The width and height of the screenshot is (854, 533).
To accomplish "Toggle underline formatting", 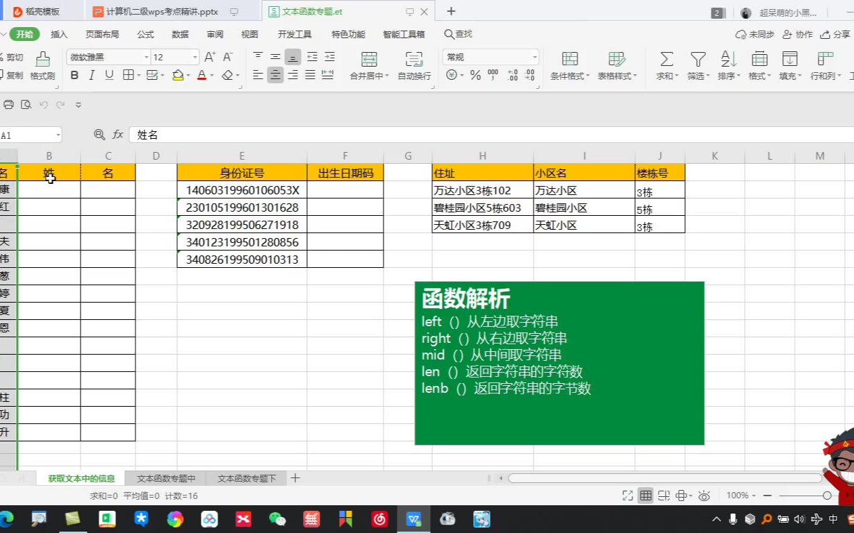I will click(109, 76).
